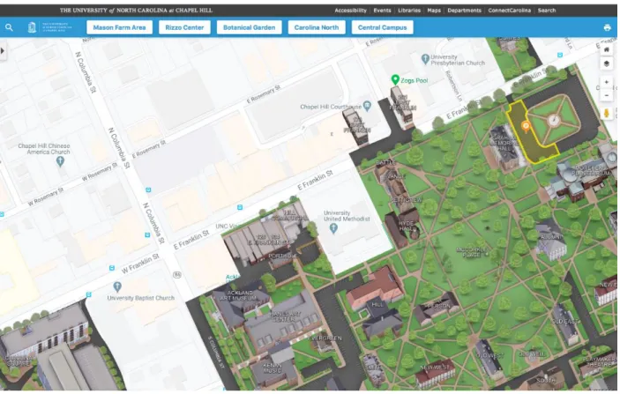Click the Graham Memorial Hall building
Image resolution: width=620 pixels, height=394 pixels.
coord(504,148)
